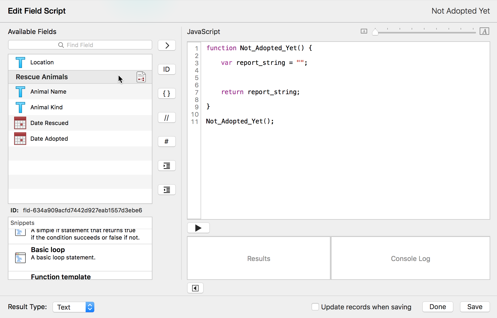Screen dimensions: 497x318
Task: Collapse the sidebar with the left triangle button
Action: coord(195,288)
